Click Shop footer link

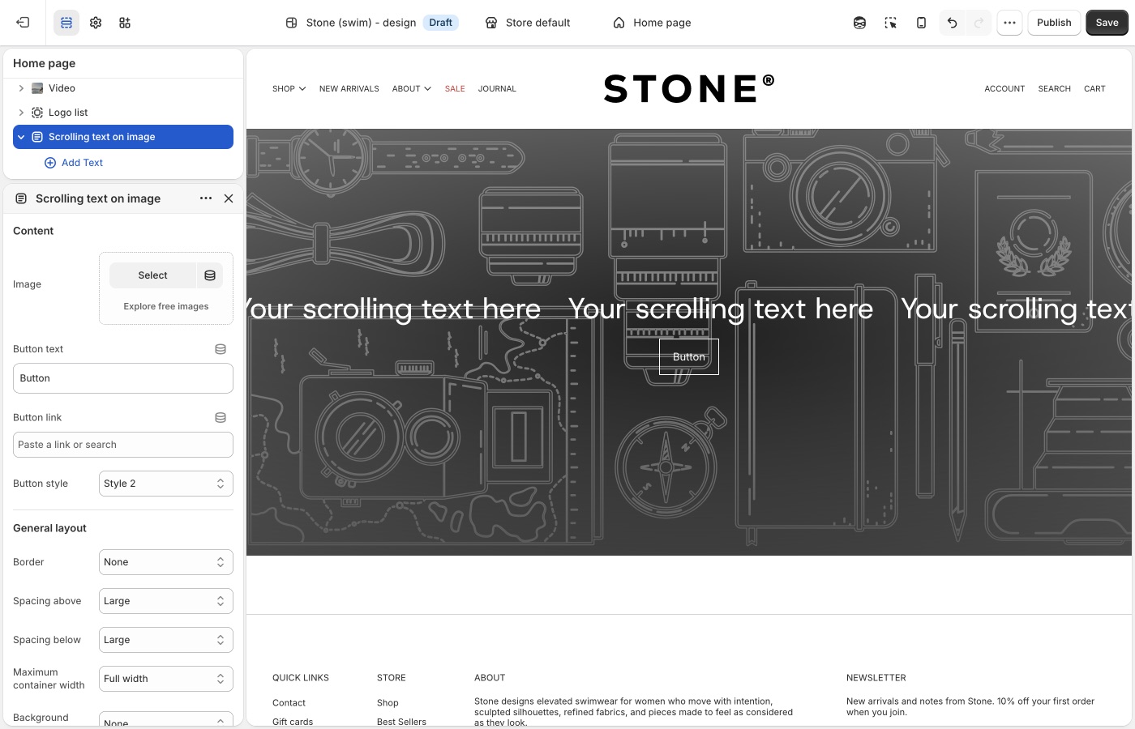click(388, 703)
